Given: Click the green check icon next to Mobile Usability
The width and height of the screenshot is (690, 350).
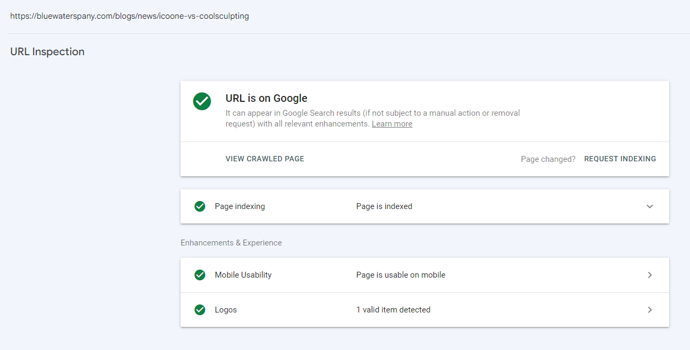Looking at the screenshot, I should point(200,275).
